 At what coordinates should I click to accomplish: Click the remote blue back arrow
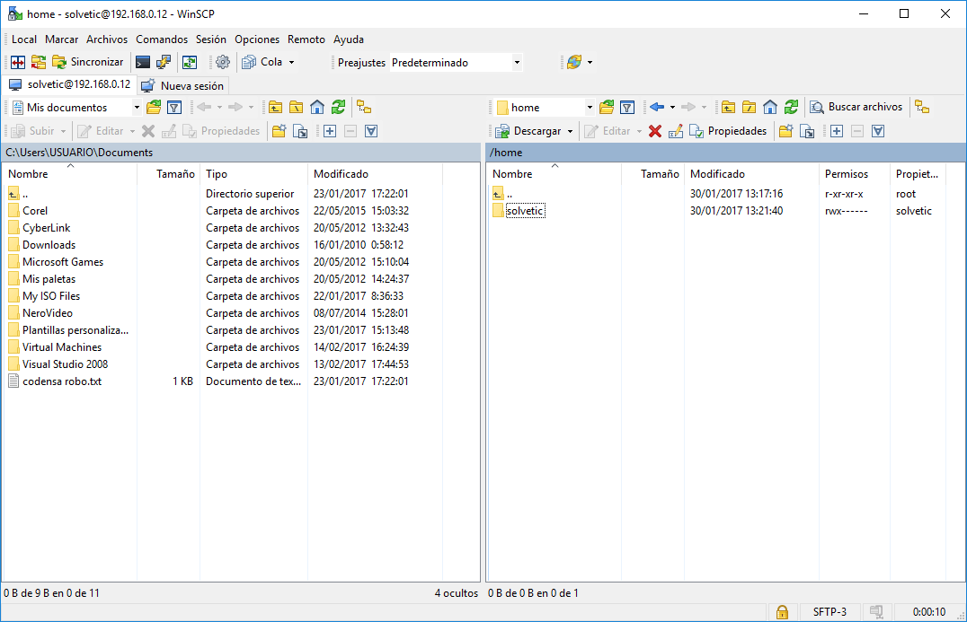click(657, 107)
